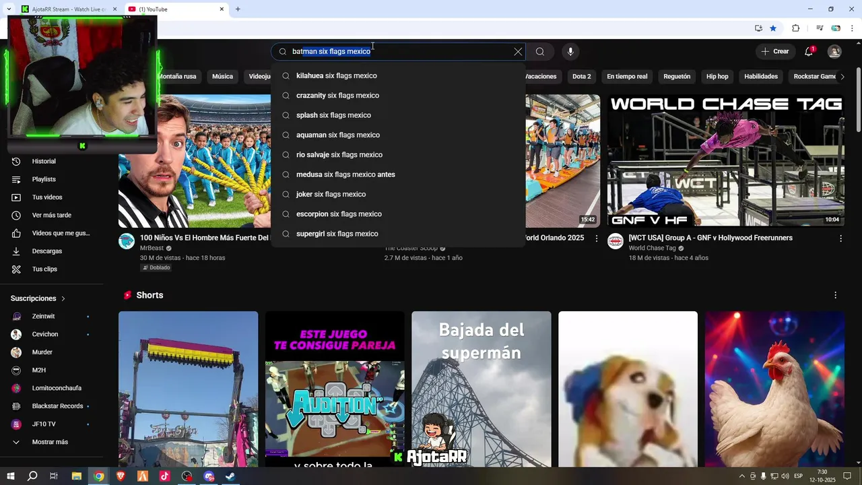Select suggestion medusa six flags mexico antes
Viewport: 862px width, 485px height.
(x=398, y=174)
